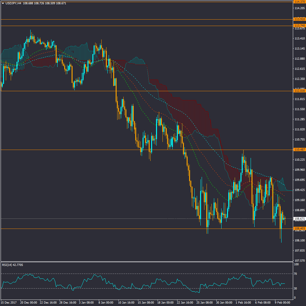Click the RSI scale 100 value
Screen dimensions: 306x306
coord(296,264)
